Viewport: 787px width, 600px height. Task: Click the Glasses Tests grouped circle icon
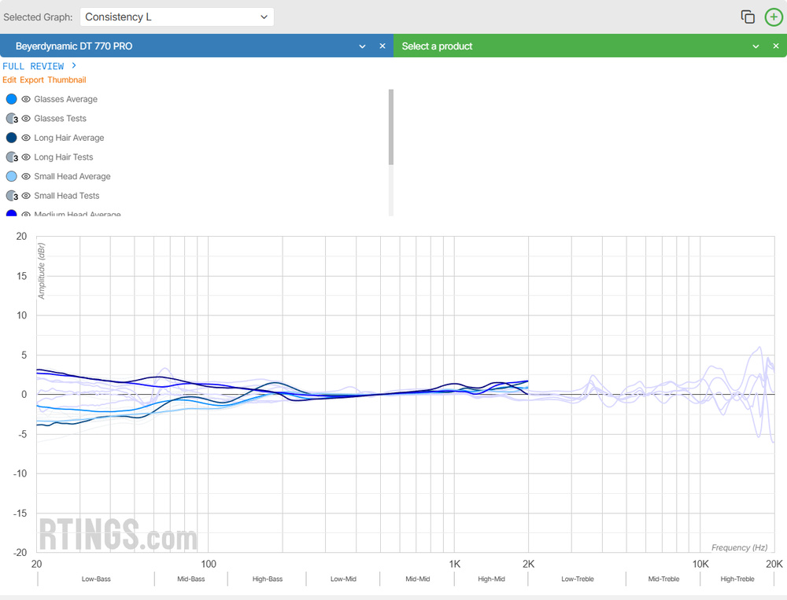coord(12,119)
